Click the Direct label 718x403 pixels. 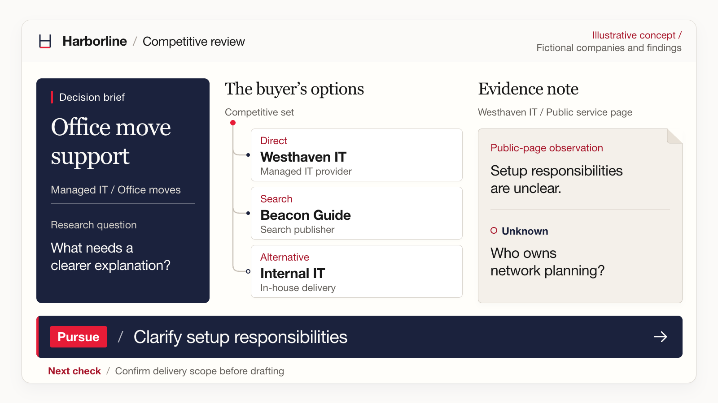tap(274, 141)
